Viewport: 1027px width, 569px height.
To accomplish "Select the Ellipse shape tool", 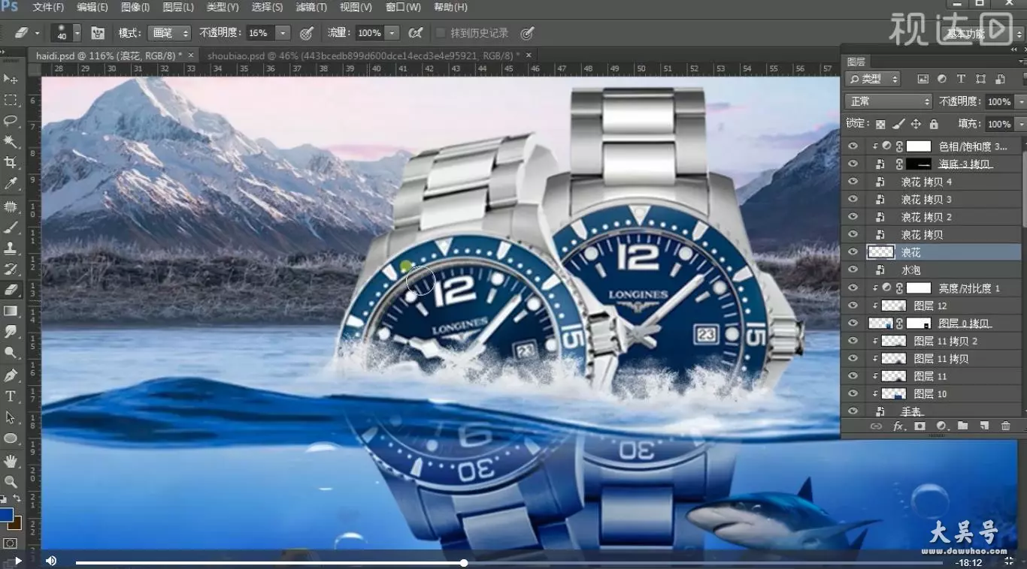I will pos(11,438).
